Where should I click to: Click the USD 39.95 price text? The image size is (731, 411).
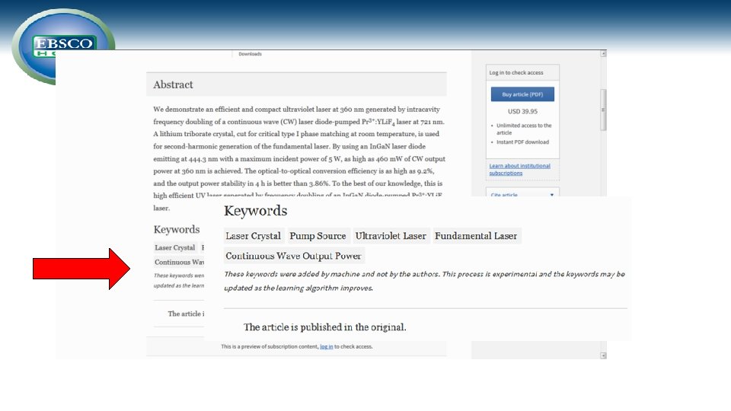point(522,111)
